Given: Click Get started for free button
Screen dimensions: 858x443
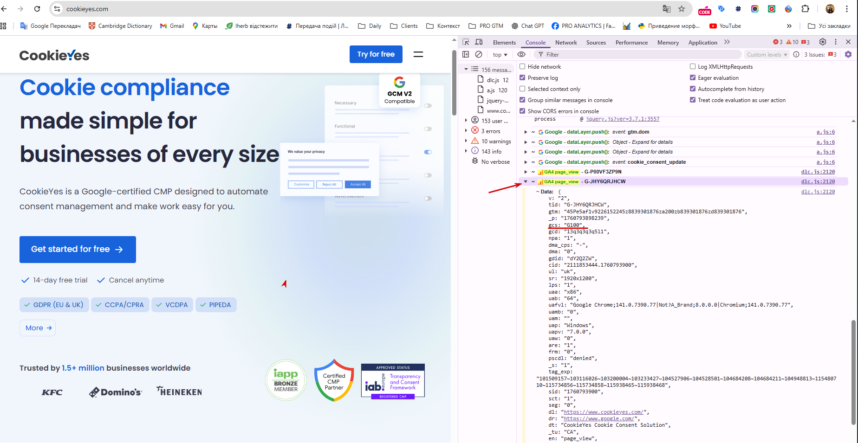Looking at the screenshot, I should tap(78, 250).
